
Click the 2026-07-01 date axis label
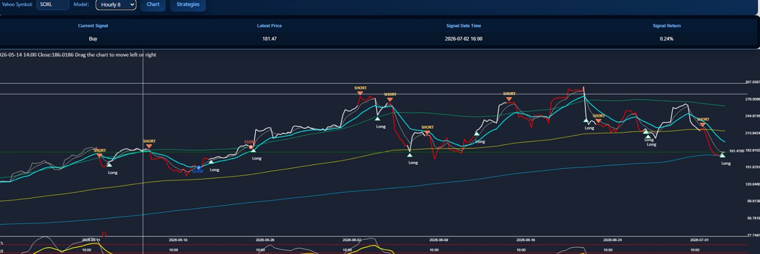coord(699,240)
